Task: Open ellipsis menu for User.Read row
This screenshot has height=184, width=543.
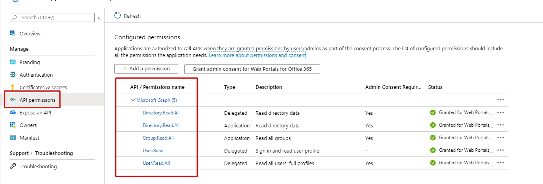Action: click(x=500, y=150)
